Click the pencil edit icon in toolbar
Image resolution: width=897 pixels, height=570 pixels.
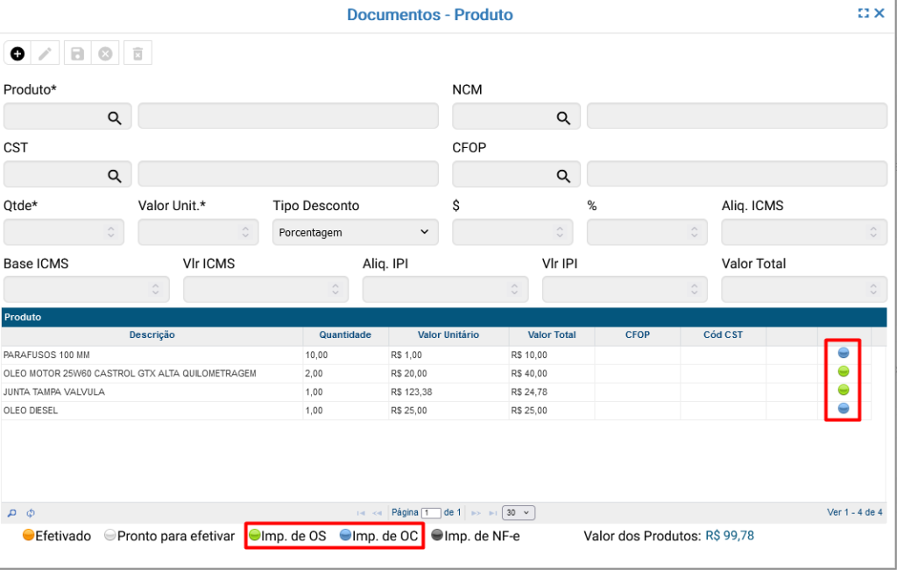tap(46, 53)
